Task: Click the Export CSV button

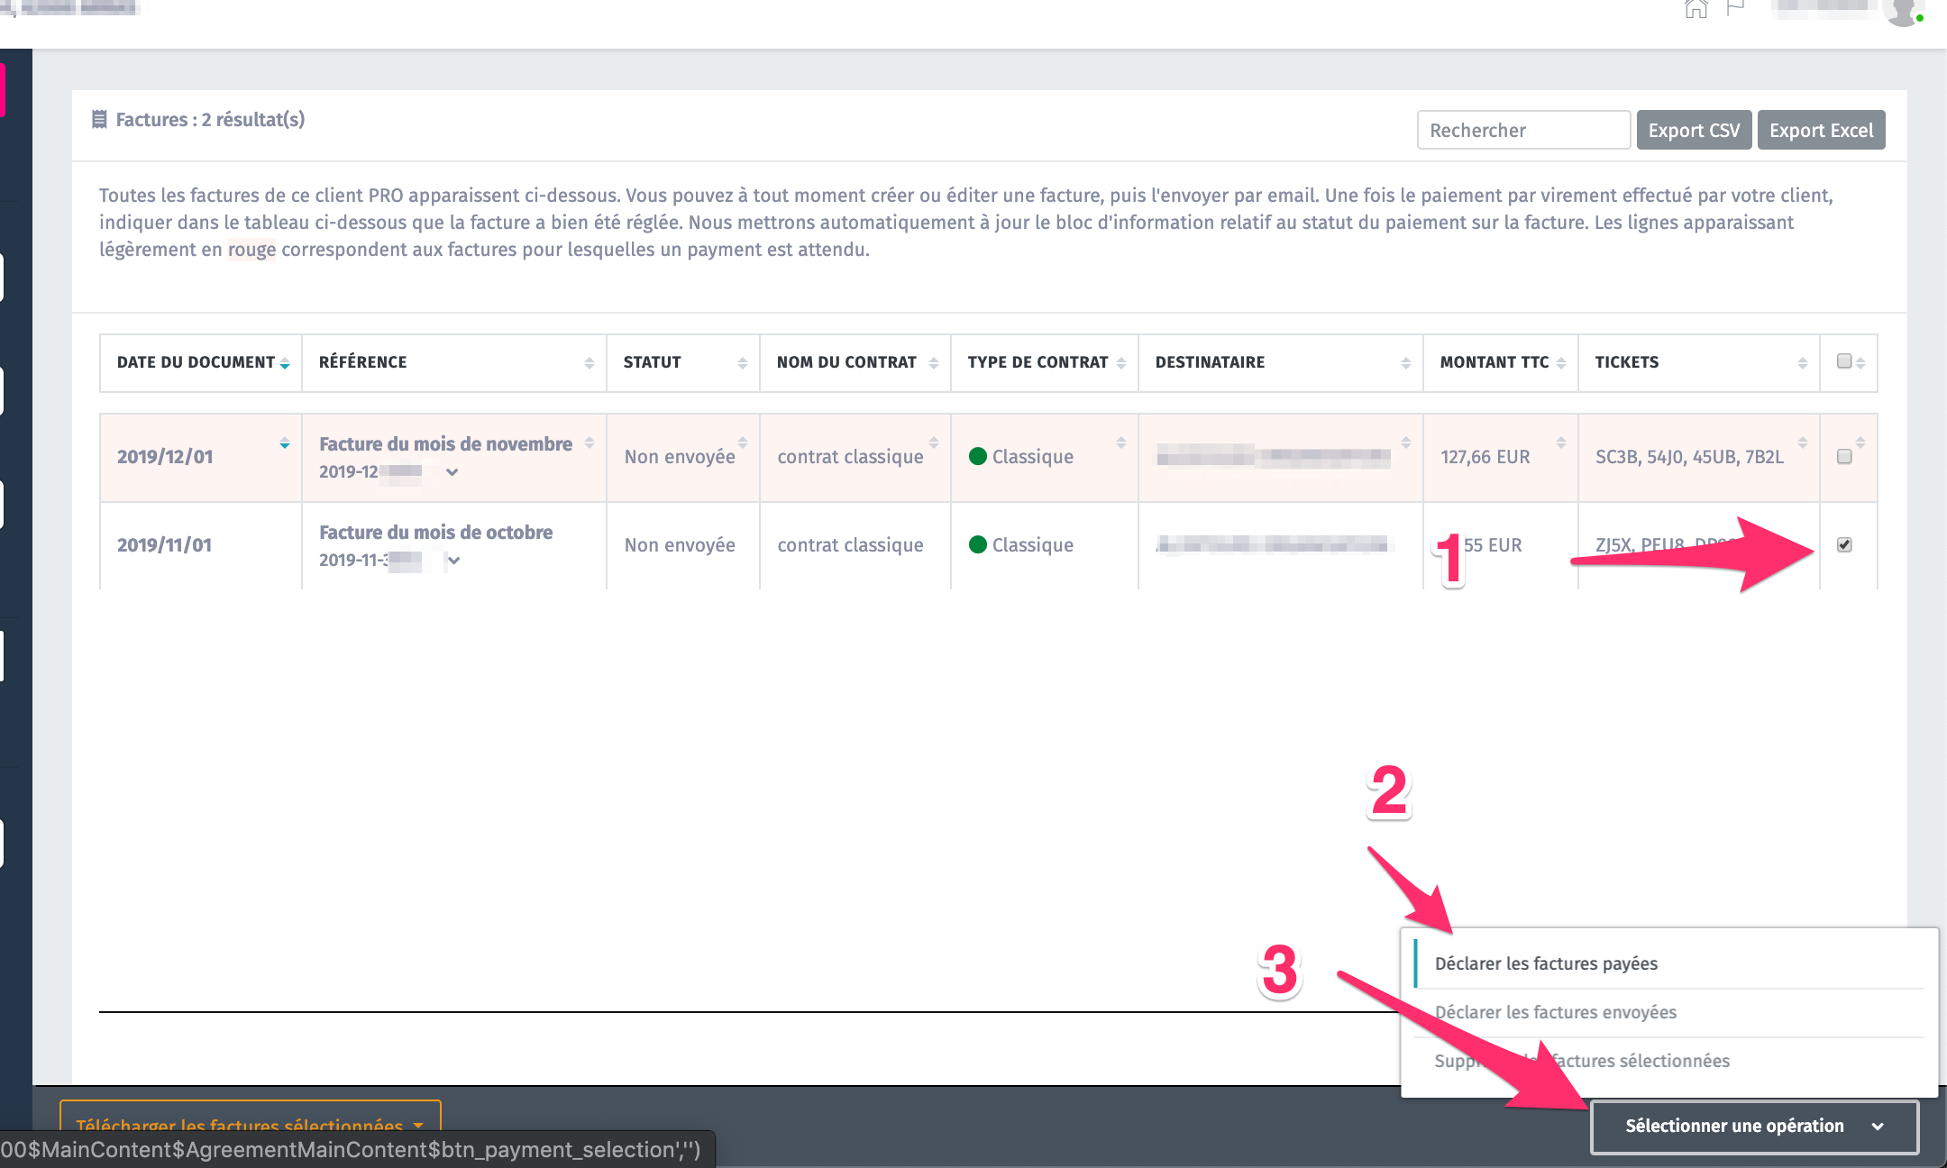Action: pyautogui.click(x=1693, y=131)
